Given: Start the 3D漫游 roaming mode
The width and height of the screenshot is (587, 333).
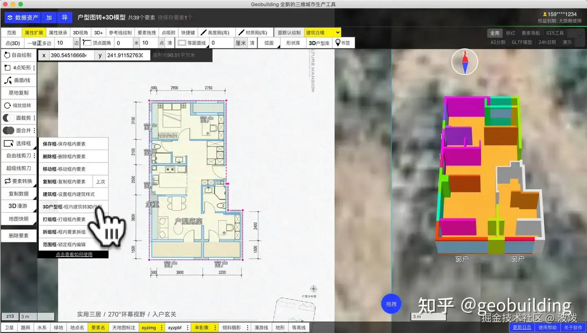Looking at the screenshot, I should 18,206.
